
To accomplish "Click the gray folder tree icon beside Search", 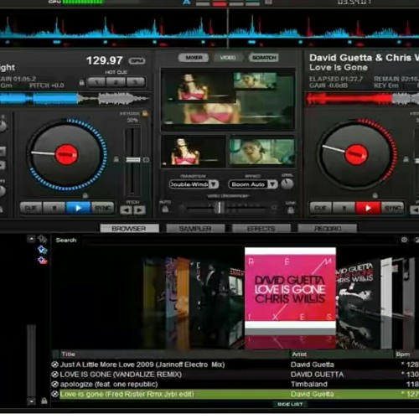I will point(43,239).
